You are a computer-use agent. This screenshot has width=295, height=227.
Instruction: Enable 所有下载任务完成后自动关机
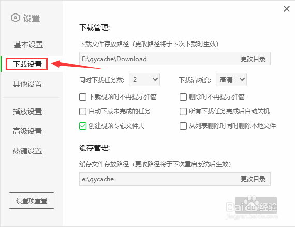tap(183, 111)
